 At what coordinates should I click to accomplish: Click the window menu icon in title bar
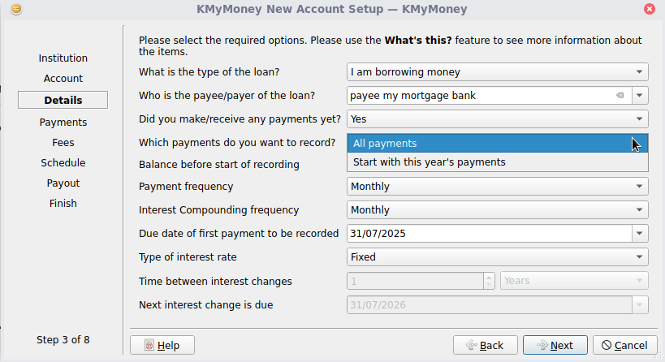tap(17, 9)
